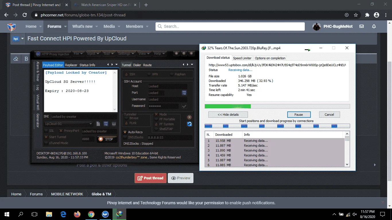Image resolution: width=392 pixels, height=220 pixels.
Task: Open the inbox envelope icon
Action: 362,26
